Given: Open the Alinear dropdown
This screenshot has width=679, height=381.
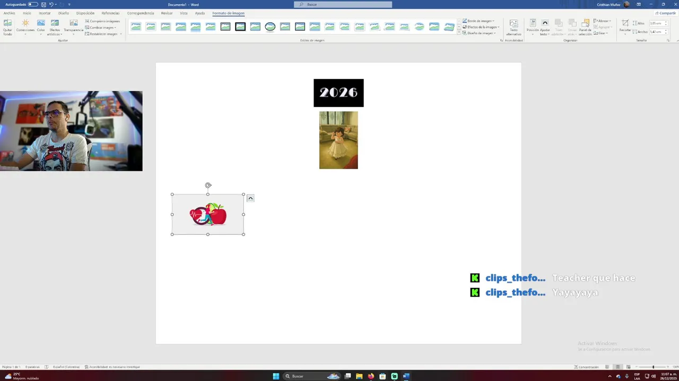Looking at the screenshot, I should (602, 21).
